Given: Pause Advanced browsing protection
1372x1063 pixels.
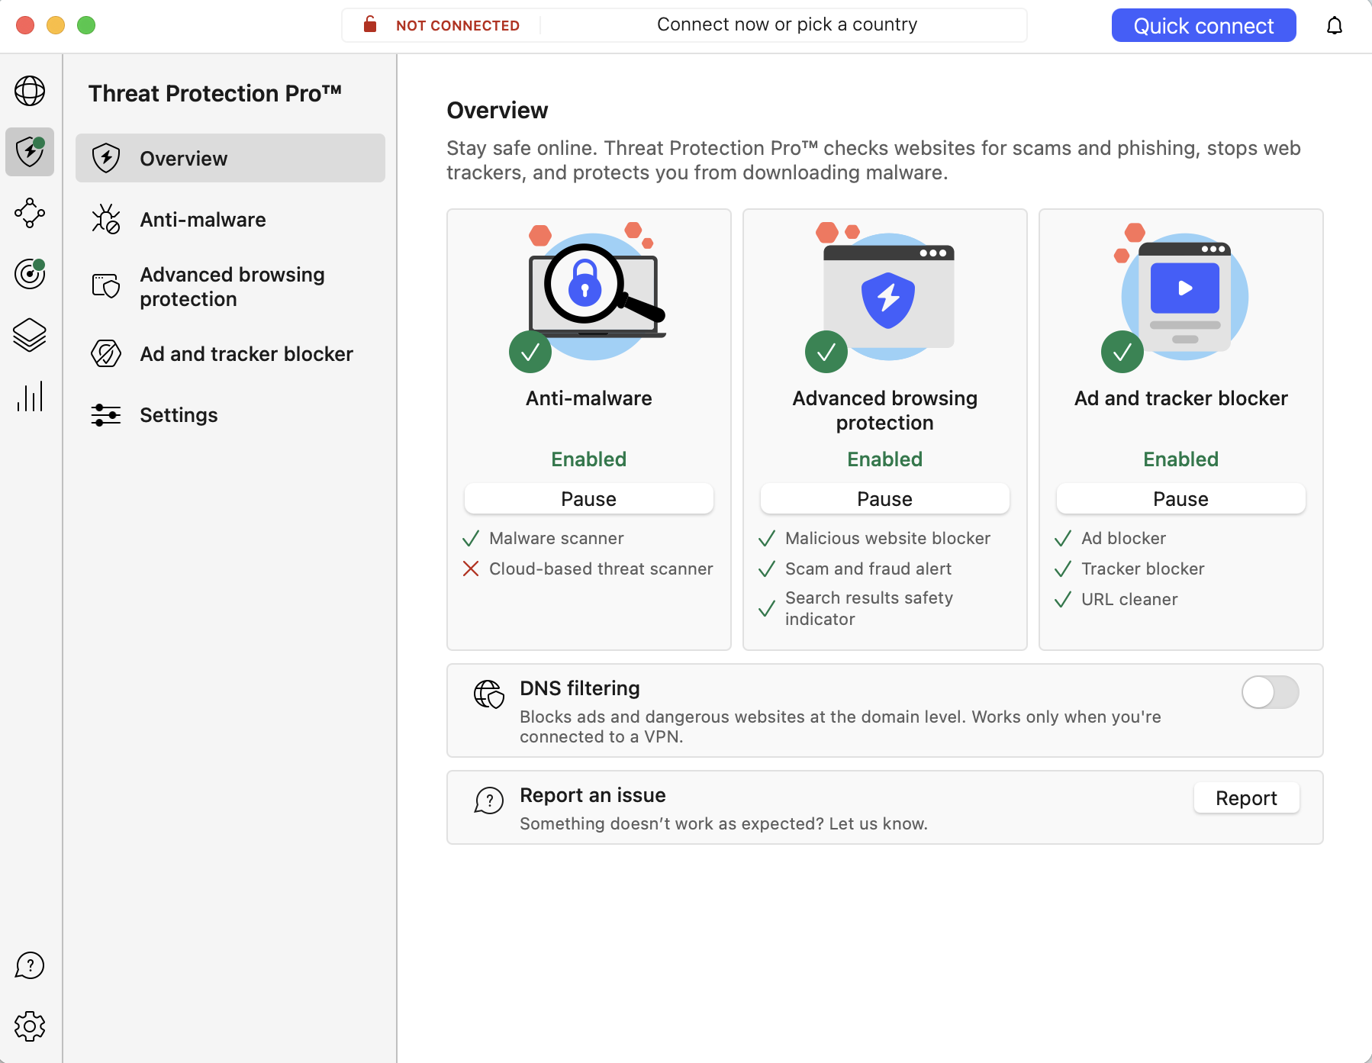Looking at the screenshot, I should coord(884,498).
